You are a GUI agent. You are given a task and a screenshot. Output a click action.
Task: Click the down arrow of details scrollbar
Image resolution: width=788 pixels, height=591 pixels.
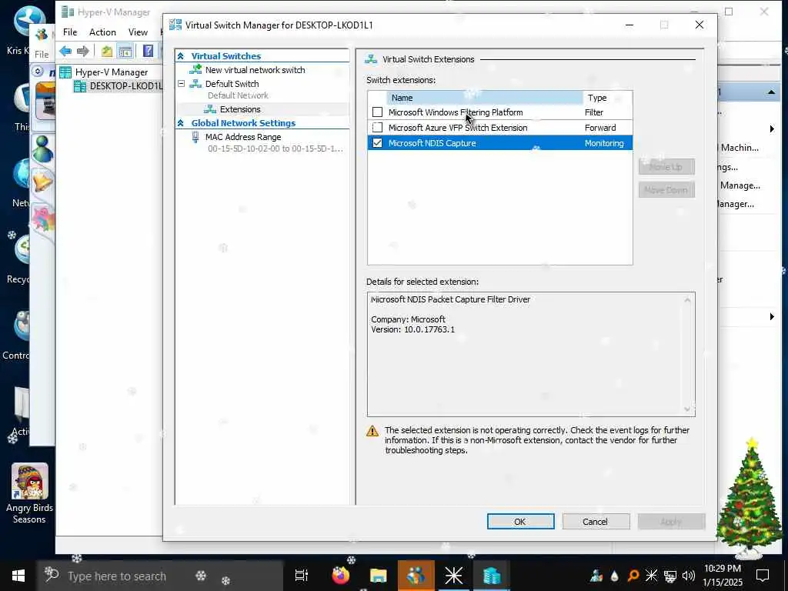click(687, 409)
